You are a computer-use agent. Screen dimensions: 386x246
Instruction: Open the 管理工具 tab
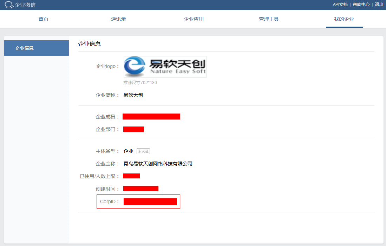pos(269,19)
